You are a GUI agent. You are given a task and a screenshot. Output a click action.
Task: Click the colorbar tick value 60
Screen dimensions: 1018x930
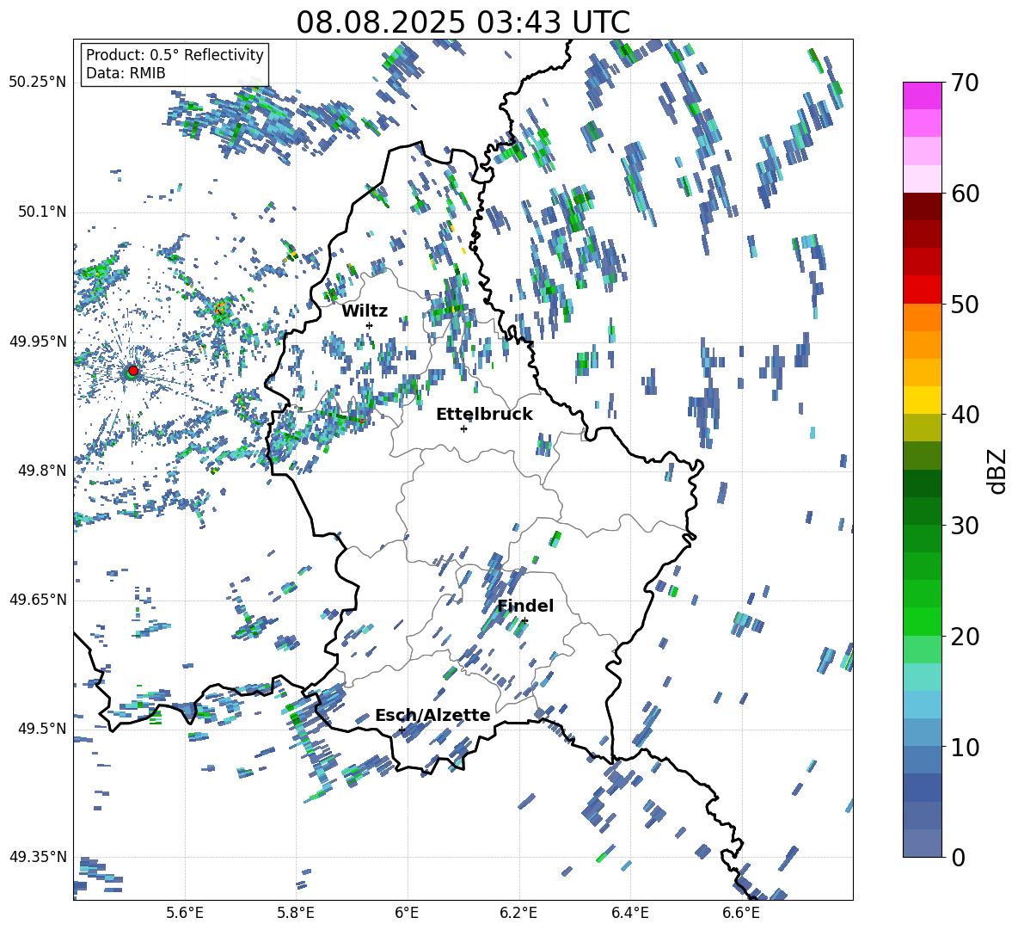964,194
